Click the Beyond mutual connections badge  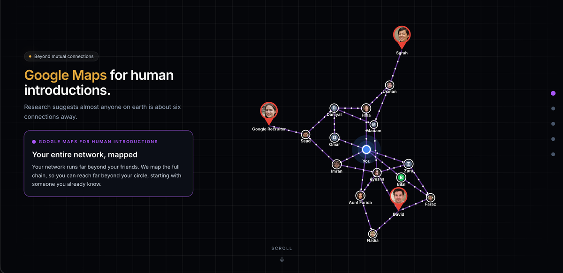[x=61, y=56]
